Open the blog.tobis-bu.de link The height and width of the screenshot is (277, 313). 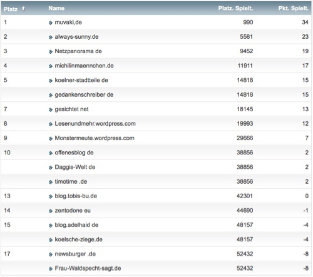point(76,196)
